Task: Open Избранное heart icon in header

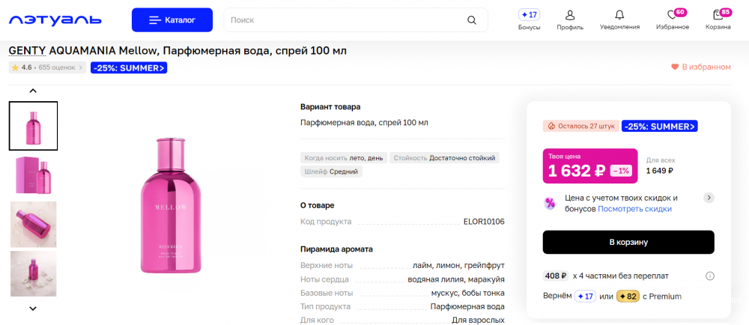Action: (x=673, y=20)
